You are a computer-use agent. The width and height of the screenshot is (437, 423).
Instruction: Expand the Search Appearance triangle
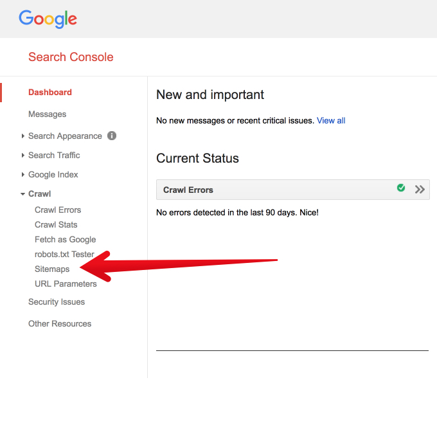click(x=23, y=136)
